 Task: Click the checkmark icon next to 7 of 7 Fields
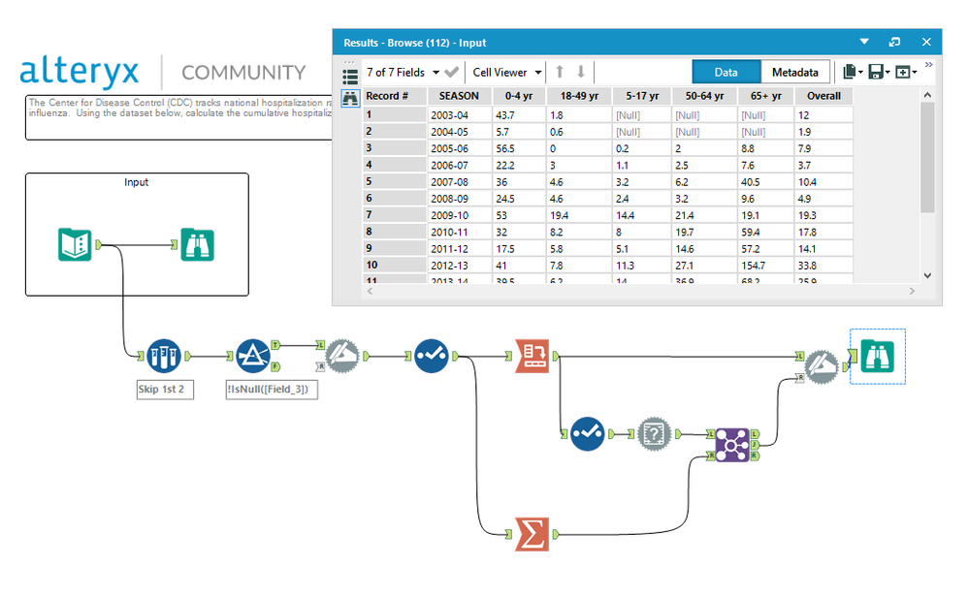coord(452,72)
